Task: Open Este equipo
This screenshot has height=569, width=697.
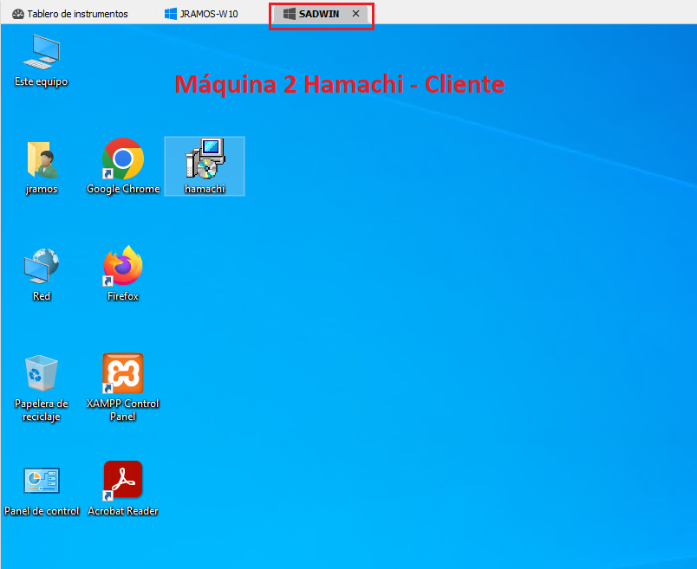Action: [41, 52]
